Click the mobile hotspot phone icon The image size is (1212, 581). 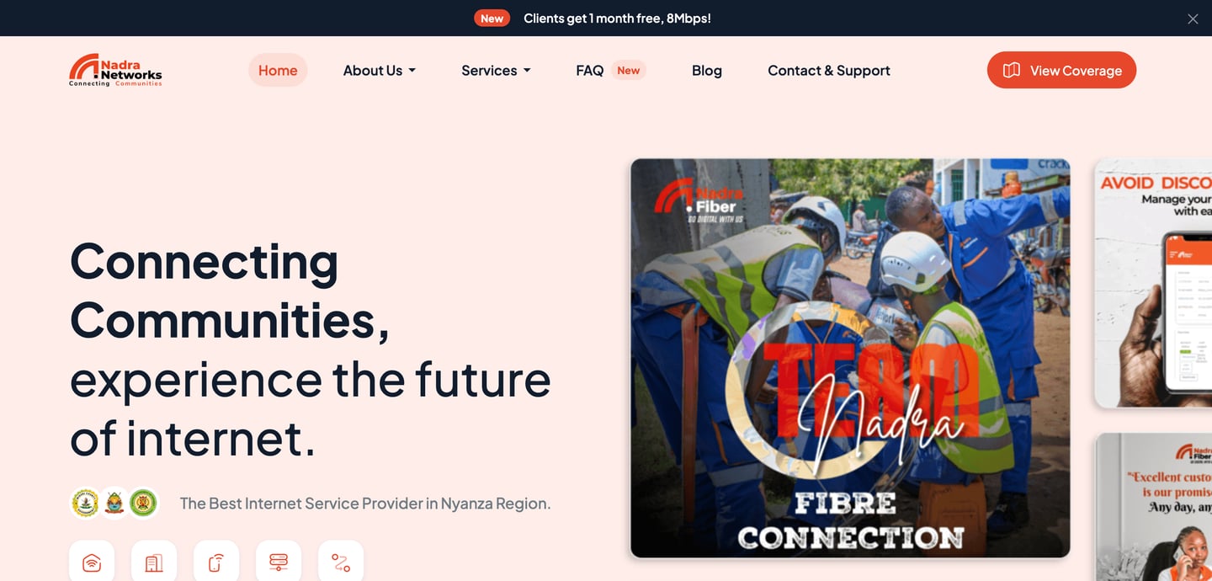(216, 561)
